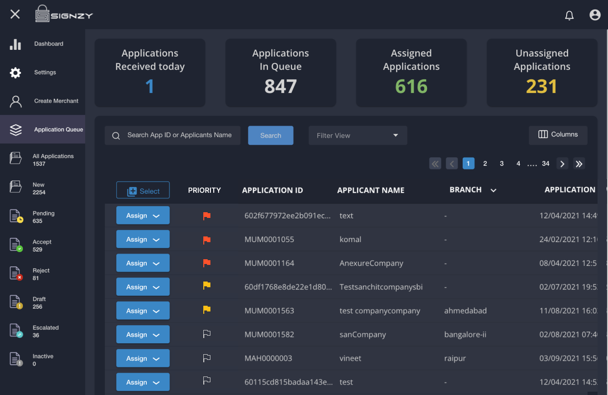Open Assign dropdown for vineet row
Viewport: 608px width, 395px height.
[143, 358]
